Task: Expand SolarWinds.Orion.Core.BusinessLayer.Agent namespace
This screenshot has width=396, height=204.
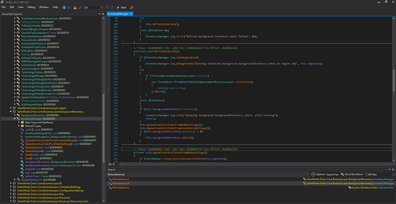Action: 10,108
